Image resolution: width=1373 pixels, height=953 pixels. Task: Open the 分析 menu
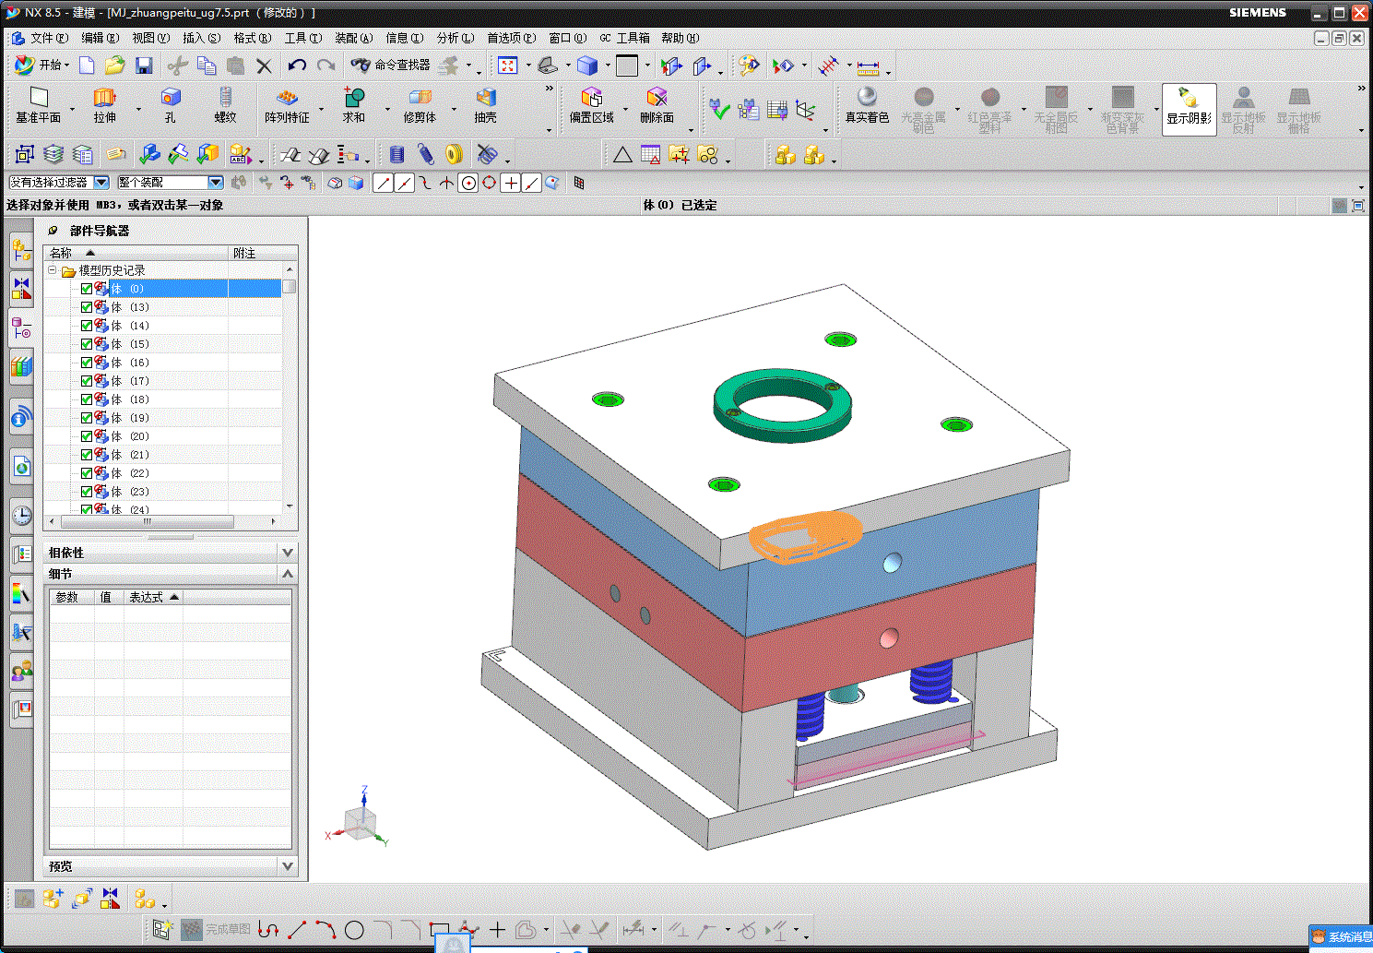[x=456, y=38]
